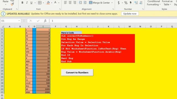Open Alignment dialog launcher
Screen dimensions: 177x99
113,9
